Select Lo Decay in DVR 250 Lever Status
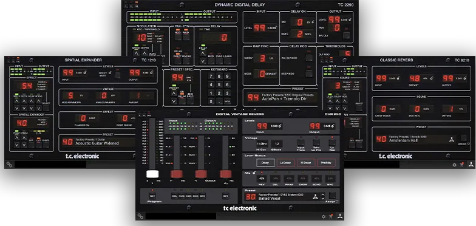The height and width of the screenshot is (226, 476). pos(285,163)
